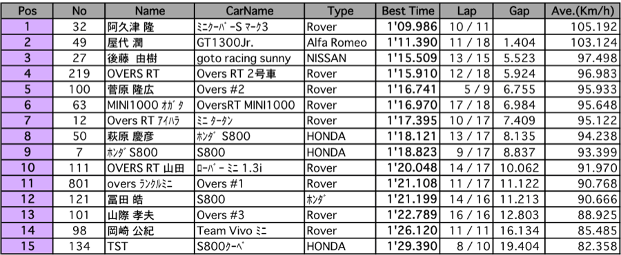
Task: Click the Pos column header
Action: (28, 10)
